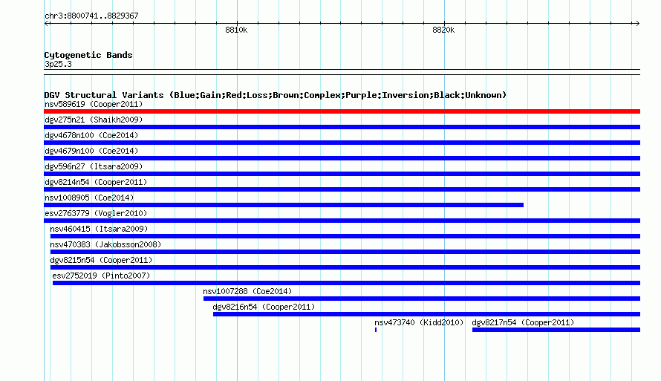Viewport: 661px width, 381px height.
Task: Click the nsv1007288 blue variant bar
Action: (x=422, y=299)
